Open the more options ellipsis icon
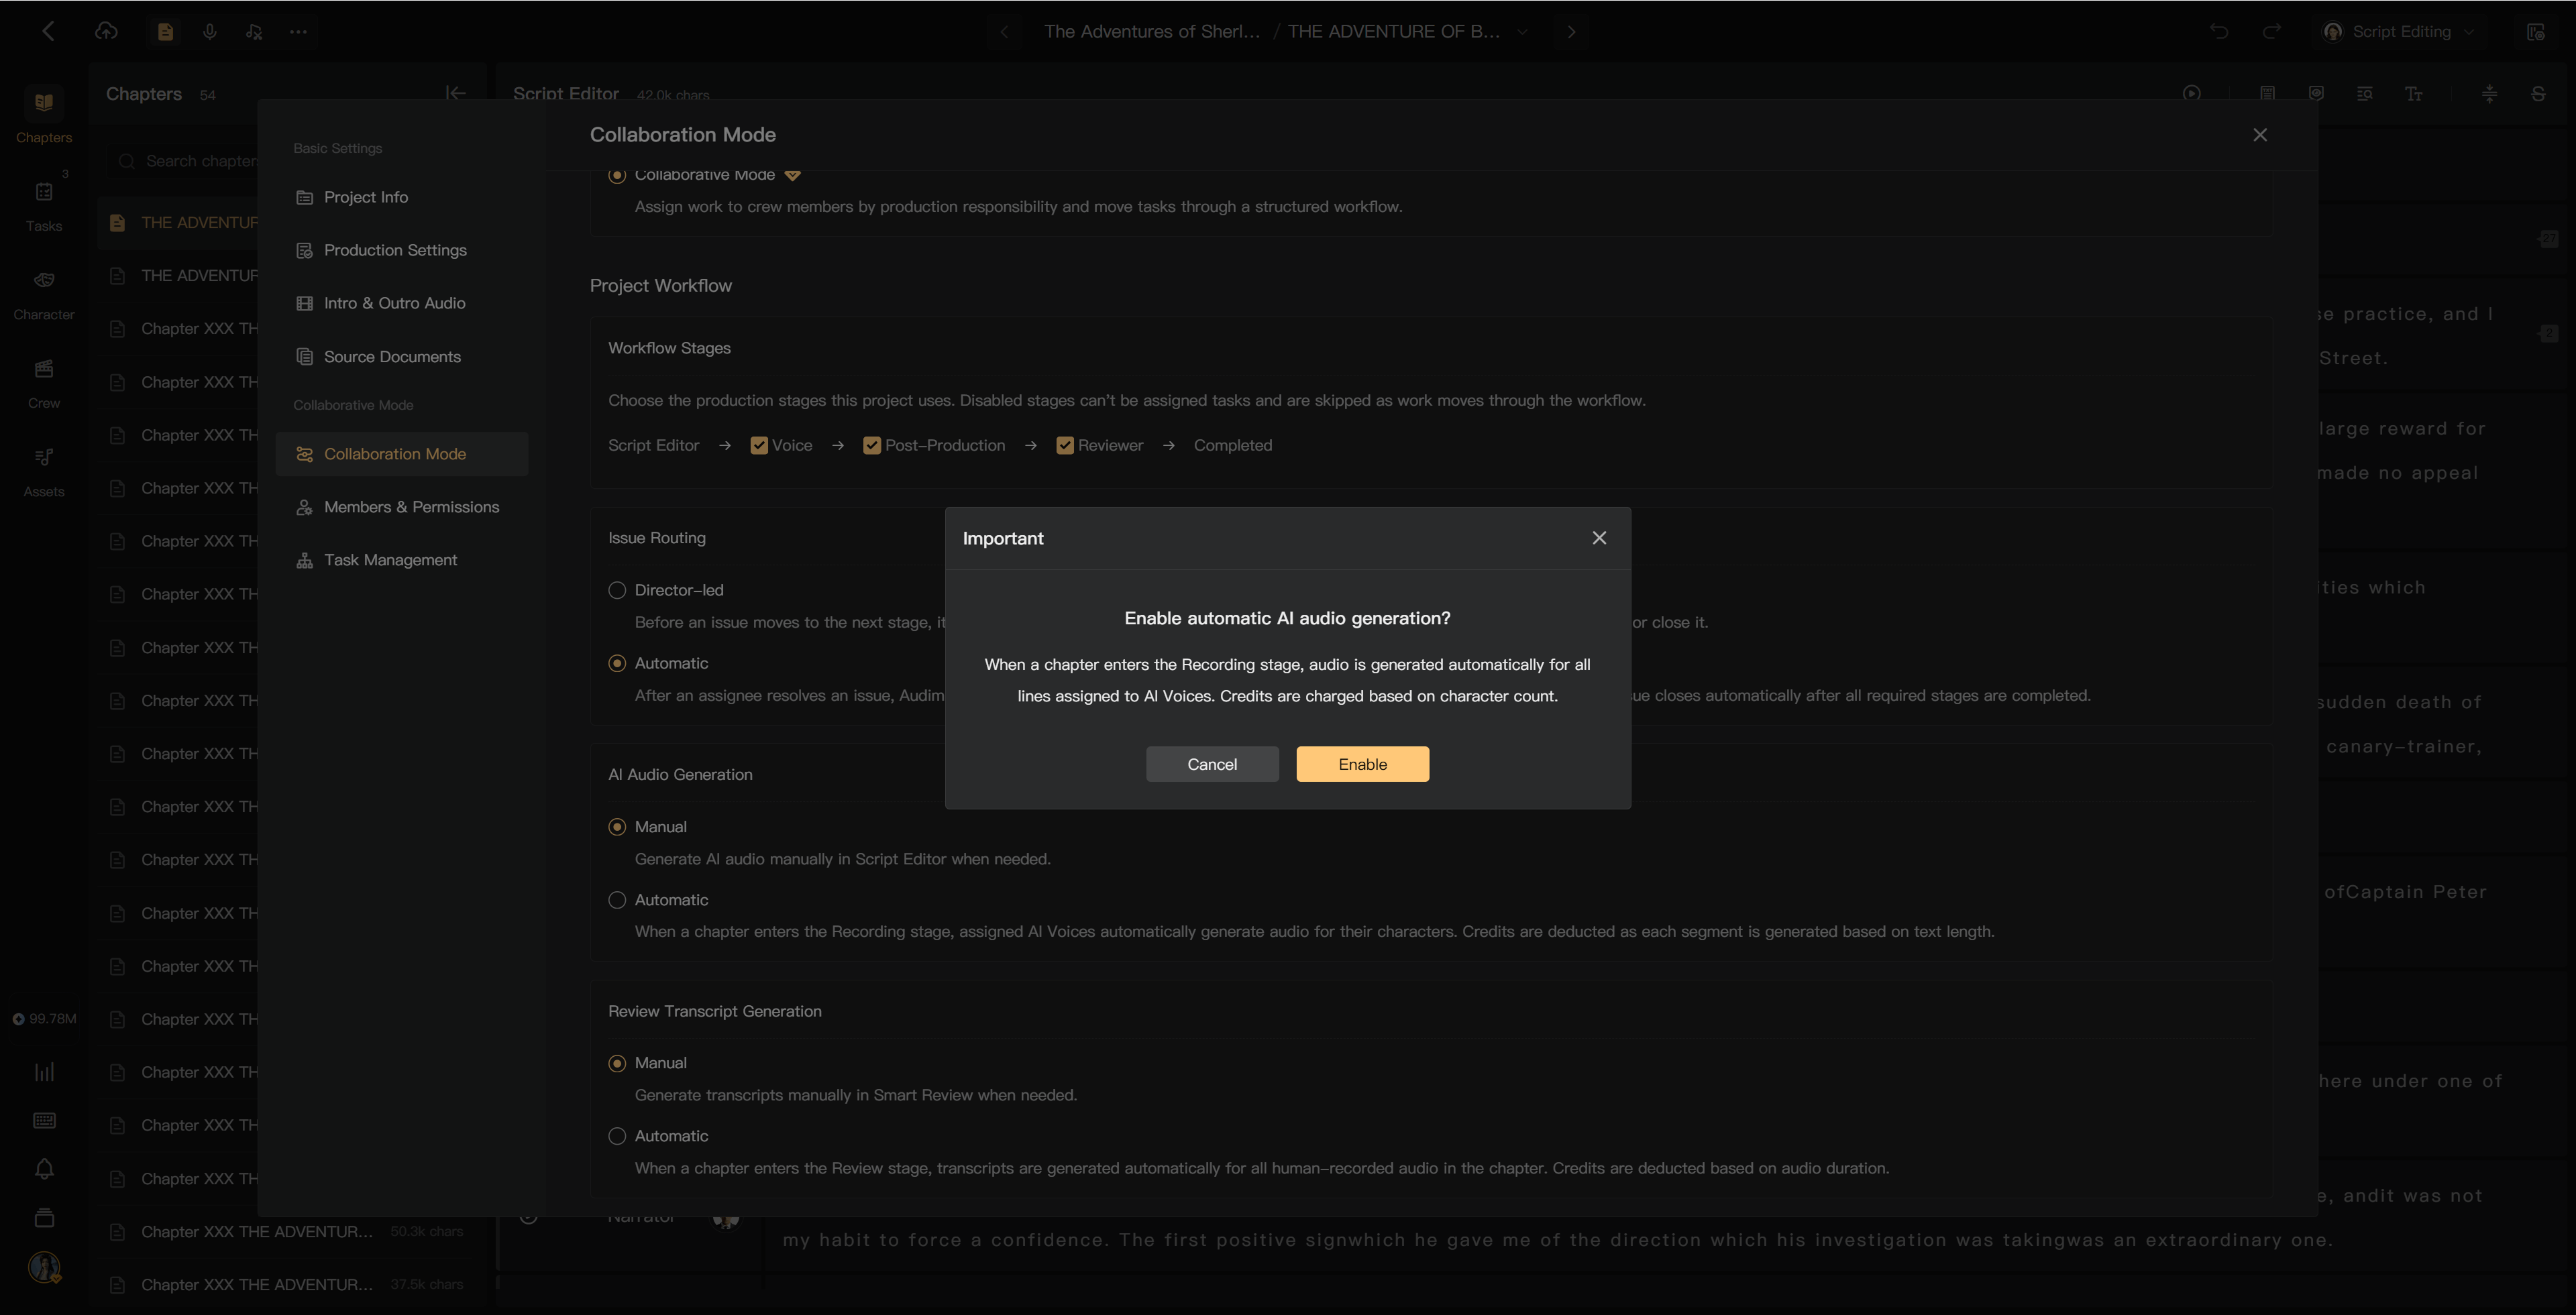Viewport: 2576px width, 1315px height. pyautogui.click(x=298, y=31)
